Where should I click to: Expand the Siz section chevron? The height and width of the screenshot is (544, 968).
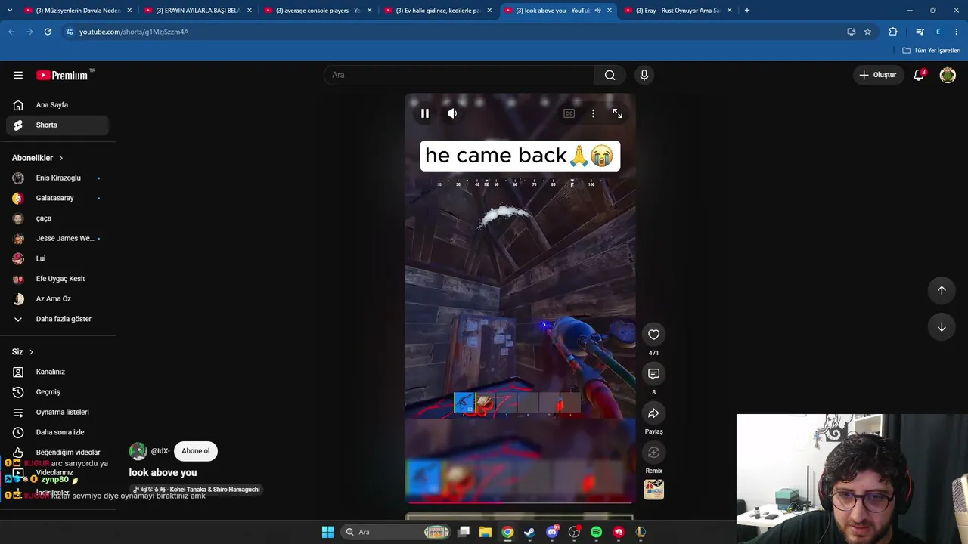tap(31, 352)
